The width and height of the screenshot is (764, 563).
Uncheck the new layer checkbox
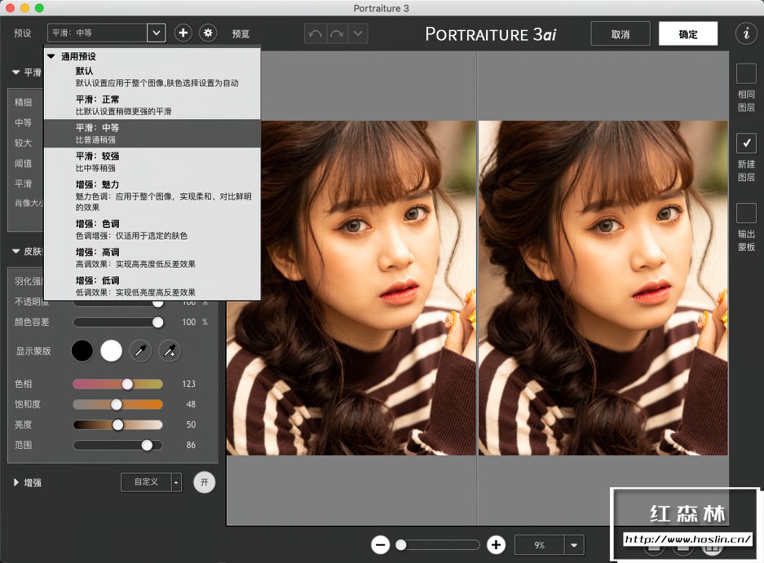coord(745,143)
